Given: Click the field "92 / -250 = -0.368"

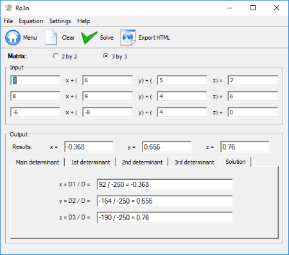Looking at the screenshot, I should coord(164,184).
